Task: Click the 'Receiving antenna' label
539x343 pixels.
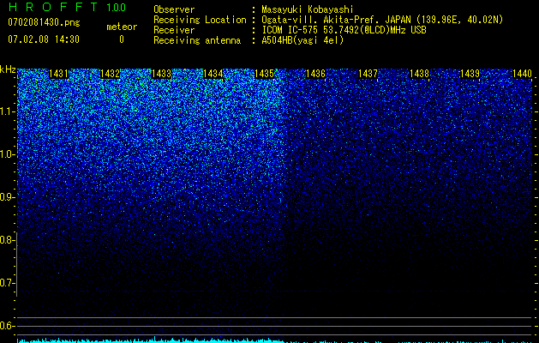Action: (197, 40)
